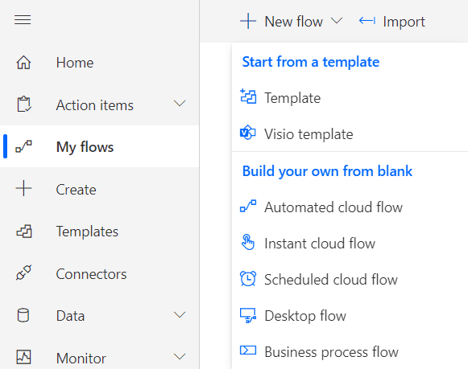Toggle the hamburger navigation menu
Image resolution: width=468 pixels, height=369 pixels.
[x=23, y=20]
